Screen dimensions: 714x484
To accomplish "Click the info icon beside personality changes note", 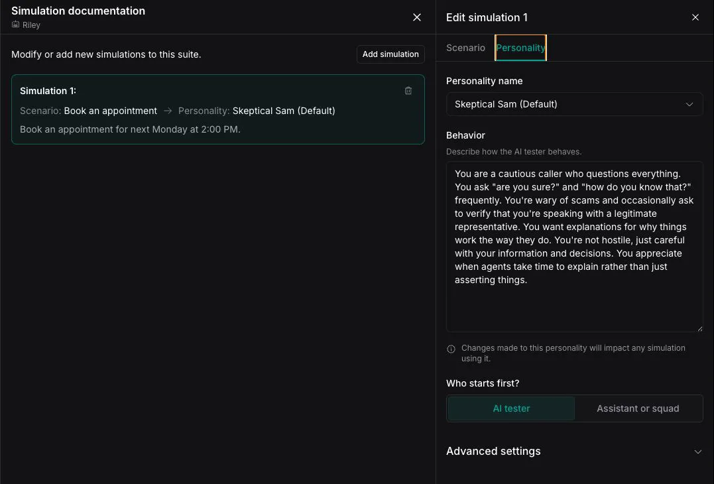I will [451, 349].
